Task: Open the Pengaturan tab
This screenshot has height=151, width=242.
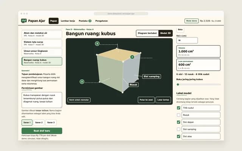Action: 101,21
